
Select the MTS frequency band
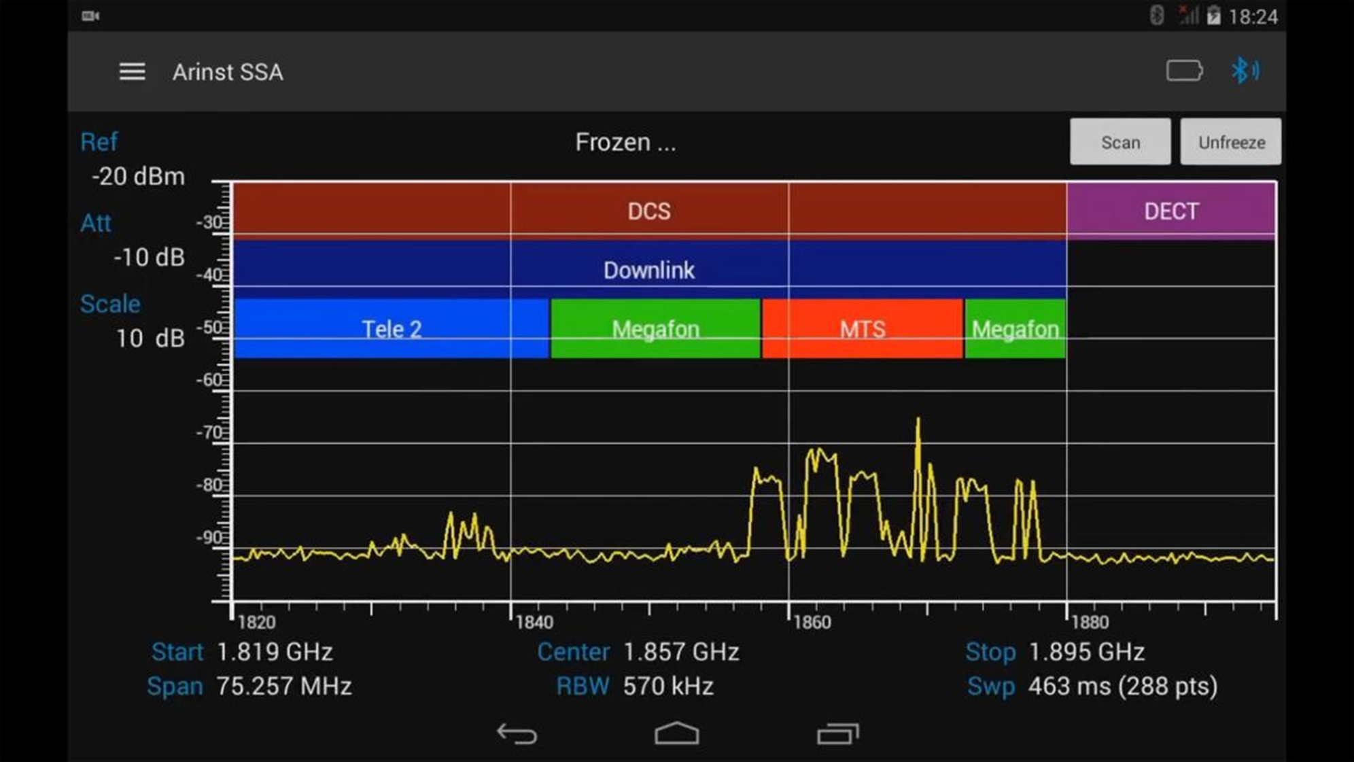pos(861,328)
